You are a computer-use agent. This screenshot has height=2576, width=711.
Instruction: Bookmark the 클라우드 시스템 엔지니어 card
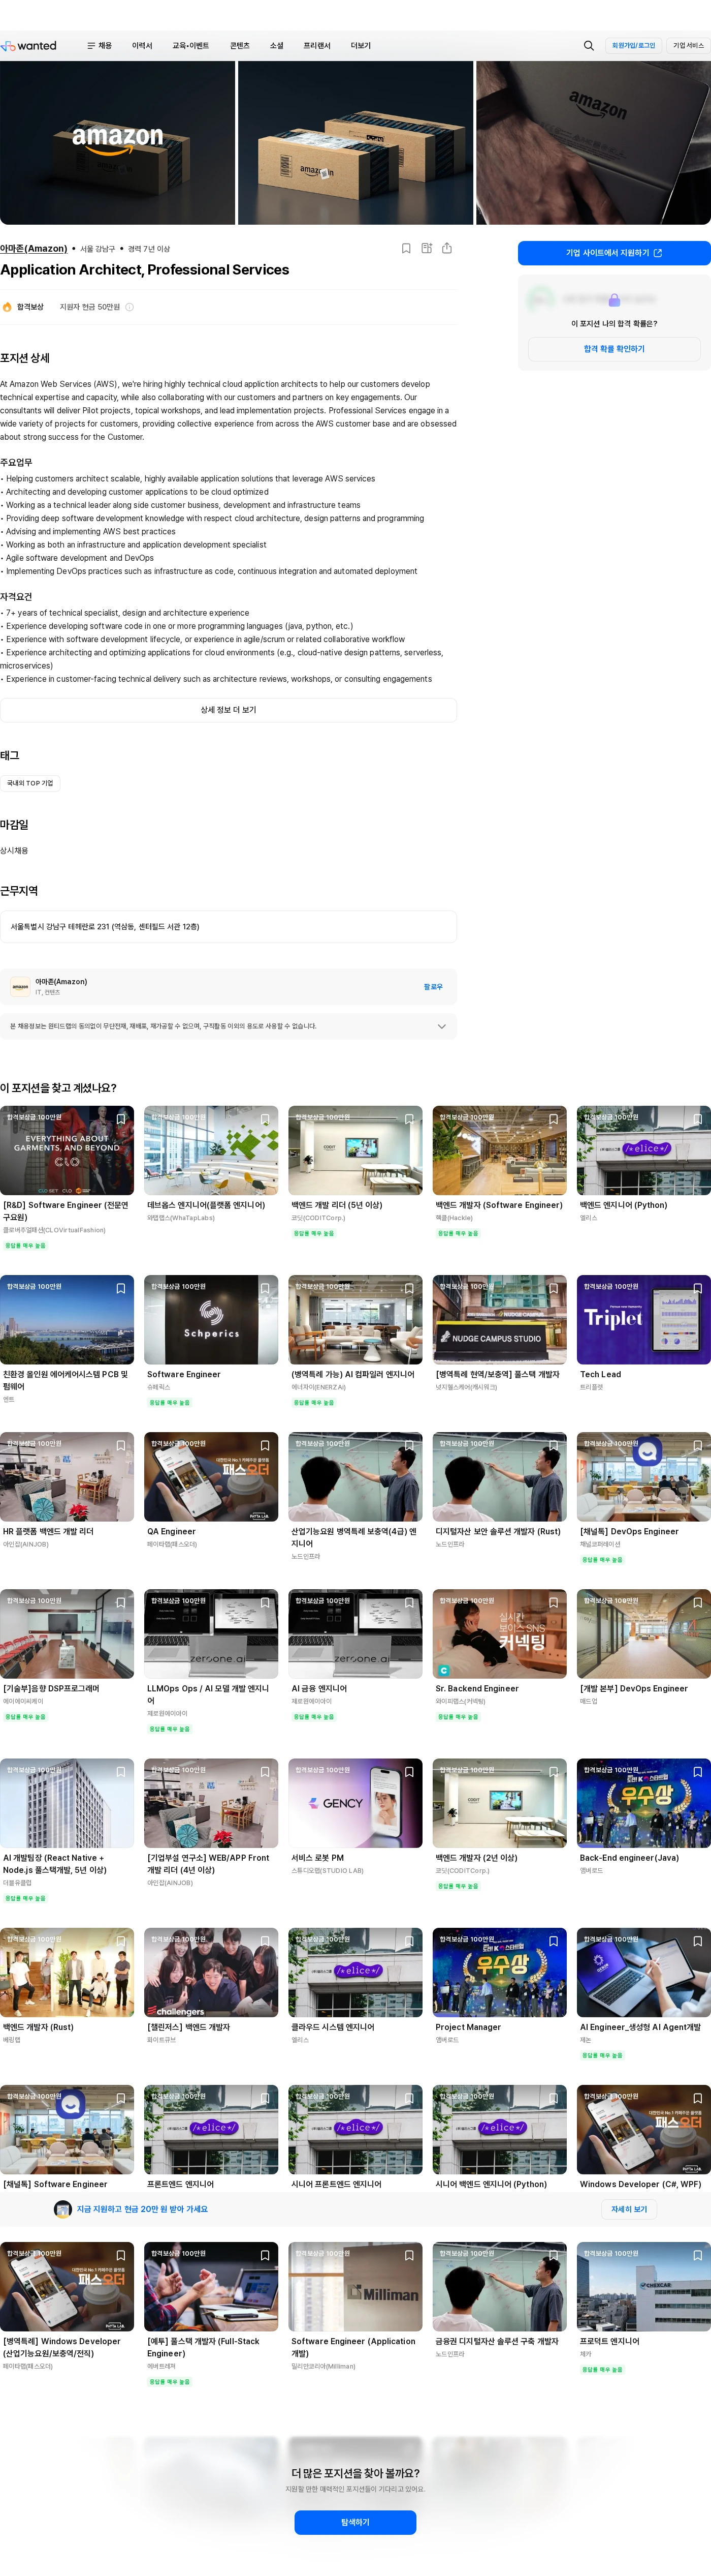pos(409,1942)
